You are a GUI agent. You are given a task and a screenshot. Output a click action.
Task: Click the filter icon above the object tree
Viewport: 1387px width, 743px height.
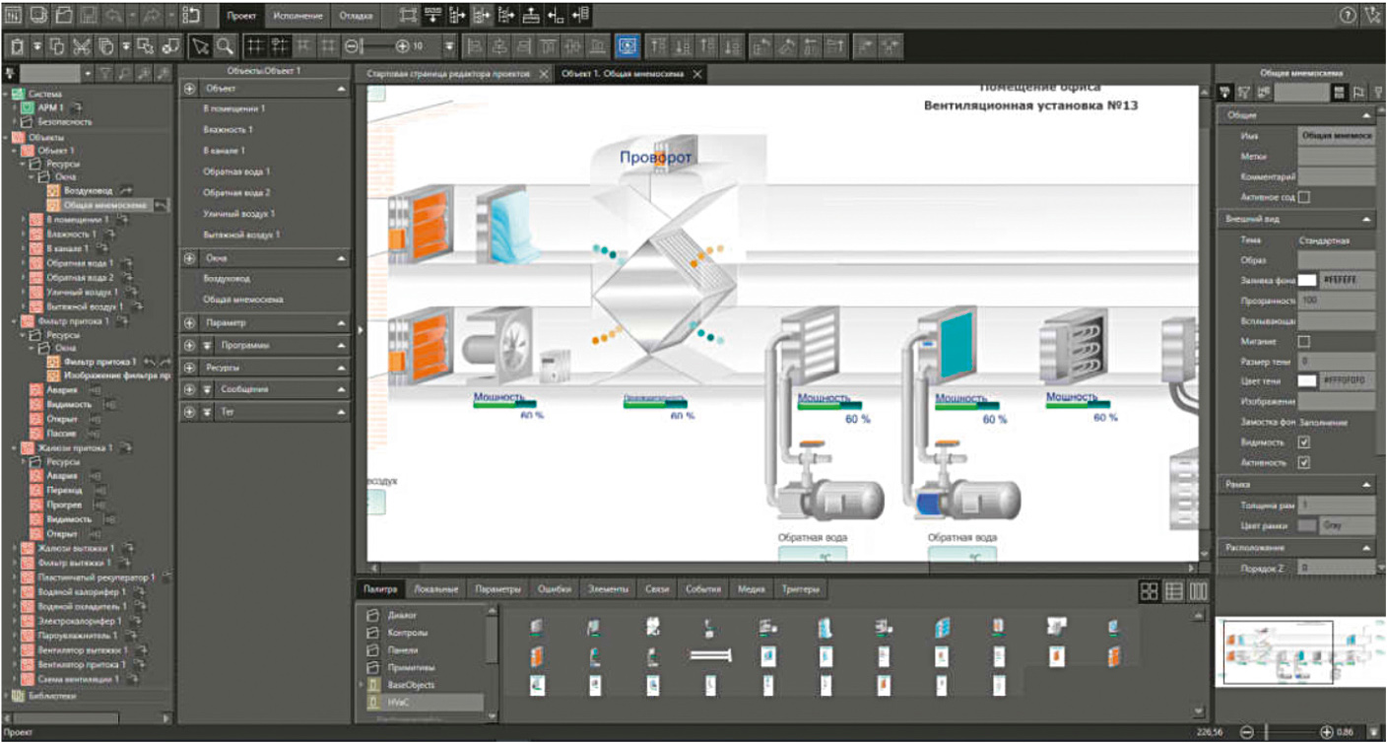click(x=105, y=72)
